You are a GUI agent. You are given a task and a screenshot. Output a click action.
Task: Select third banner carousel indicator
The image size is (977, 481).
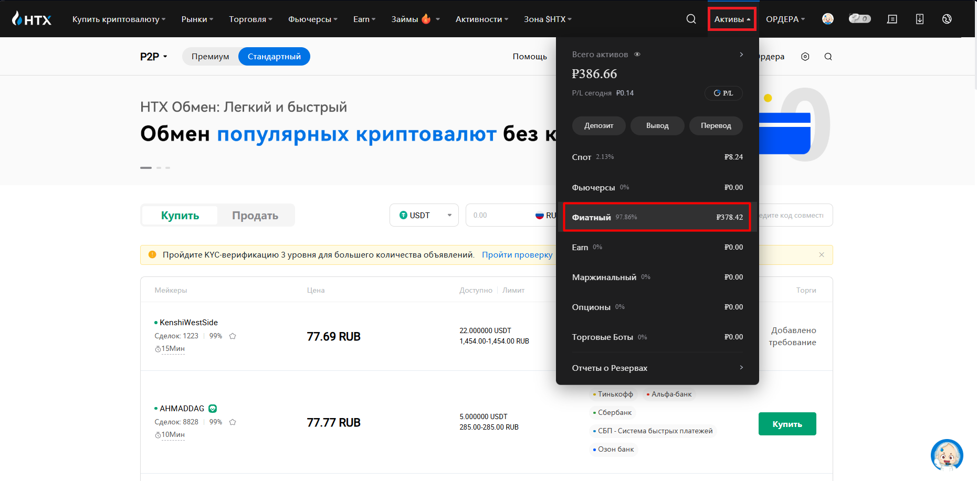coord(168,168)
